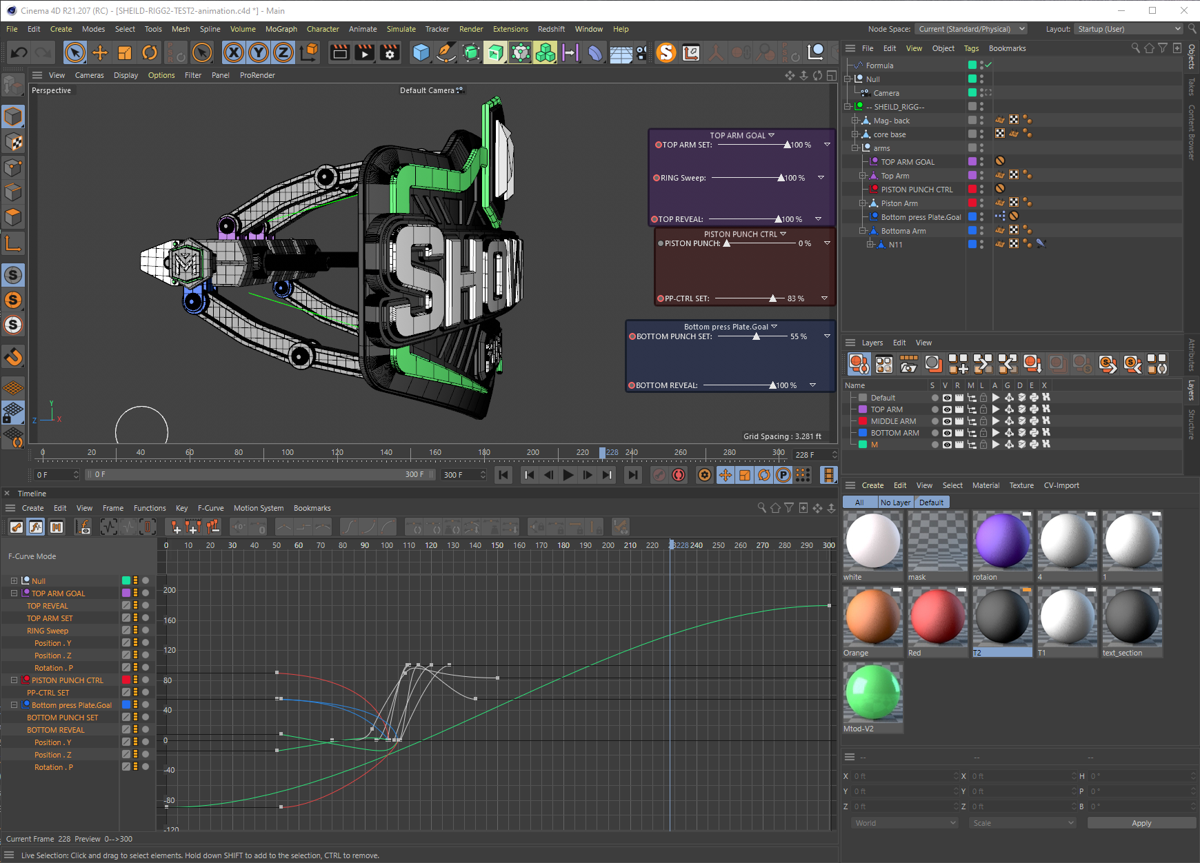Switch to Dope Sheet mode icon
This screenshot has height=863, width=1200.
[17, 527]
